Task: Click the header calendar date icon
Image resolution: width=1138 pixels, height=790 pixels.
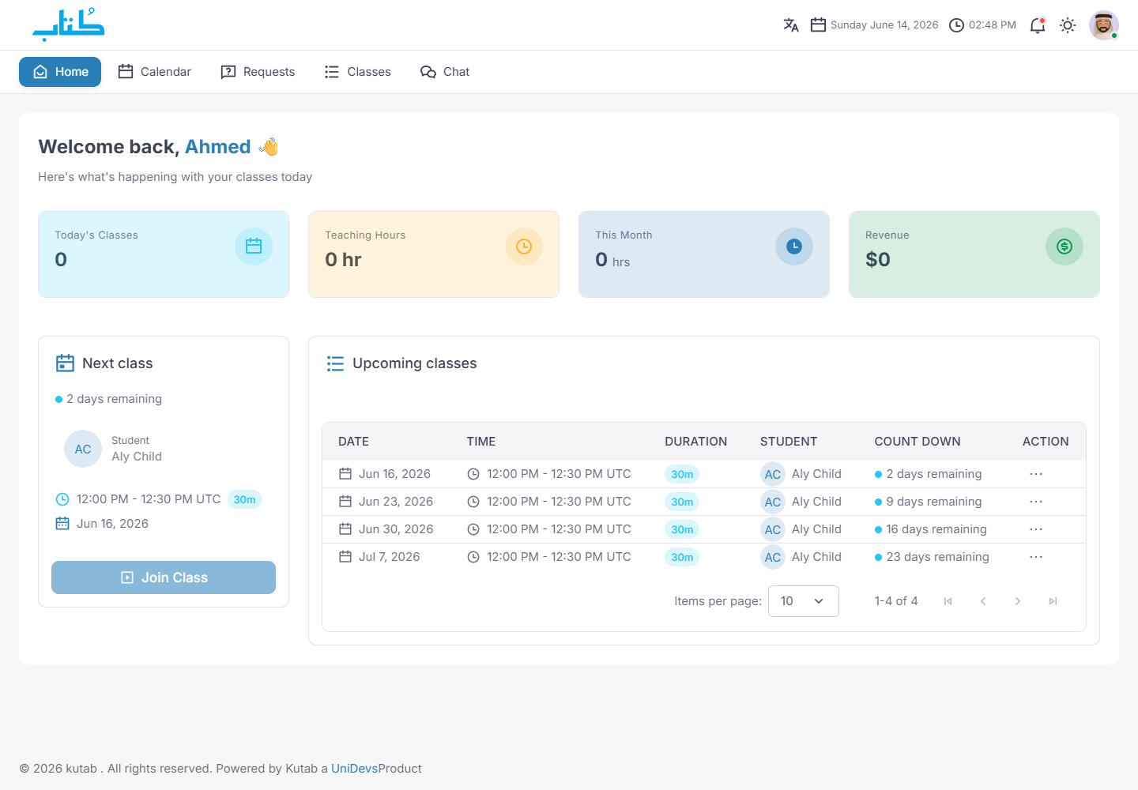Action: pos(819,25)
